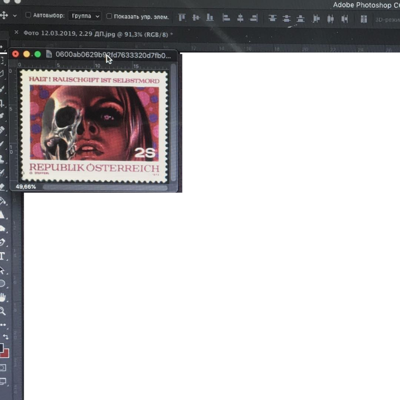Toggle Quick Mask mode
400x400 pixels.
click(x=3, y=368)
